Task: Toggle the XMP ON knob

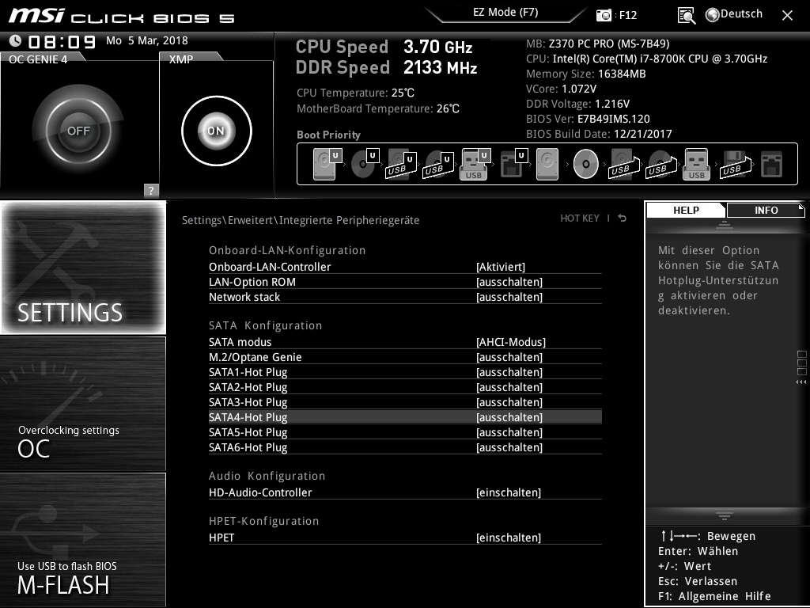Action: coord(217,131)
